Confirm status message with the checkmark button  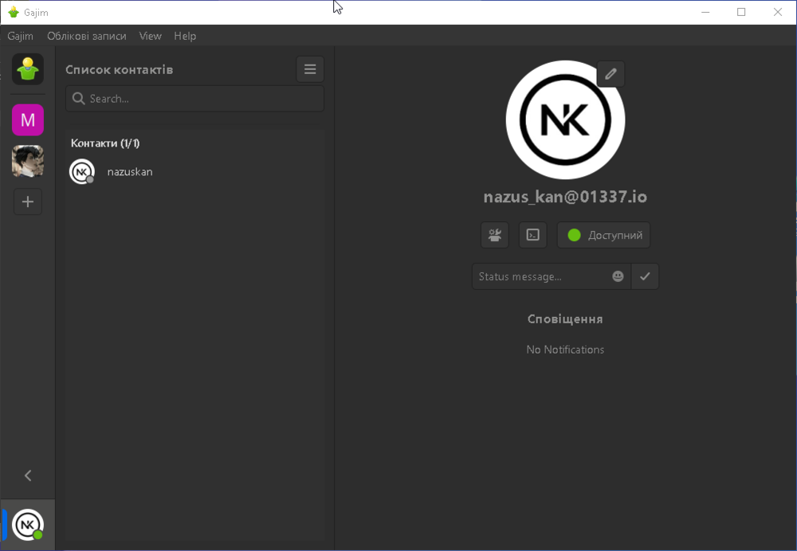point(645,276)
